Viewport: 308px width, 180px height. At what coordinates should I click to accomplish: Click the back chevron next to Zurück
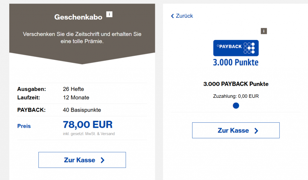172,16
